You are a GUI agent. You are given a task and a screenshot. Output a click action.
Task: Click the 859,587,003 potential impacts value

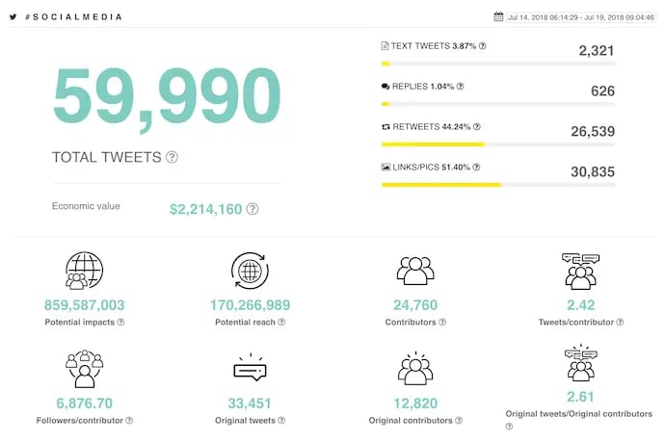(x=84, y=305)
